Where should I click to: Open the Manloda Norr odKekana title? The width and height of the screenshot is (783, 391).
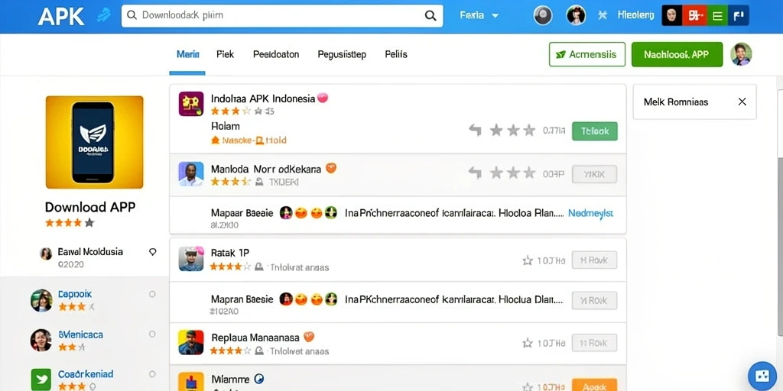click(x=266, y=169)
